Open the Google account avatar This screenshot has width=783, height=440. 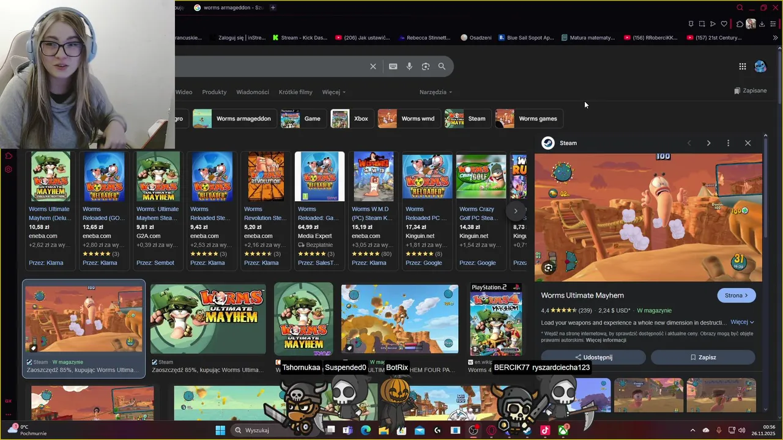(760, 67)
